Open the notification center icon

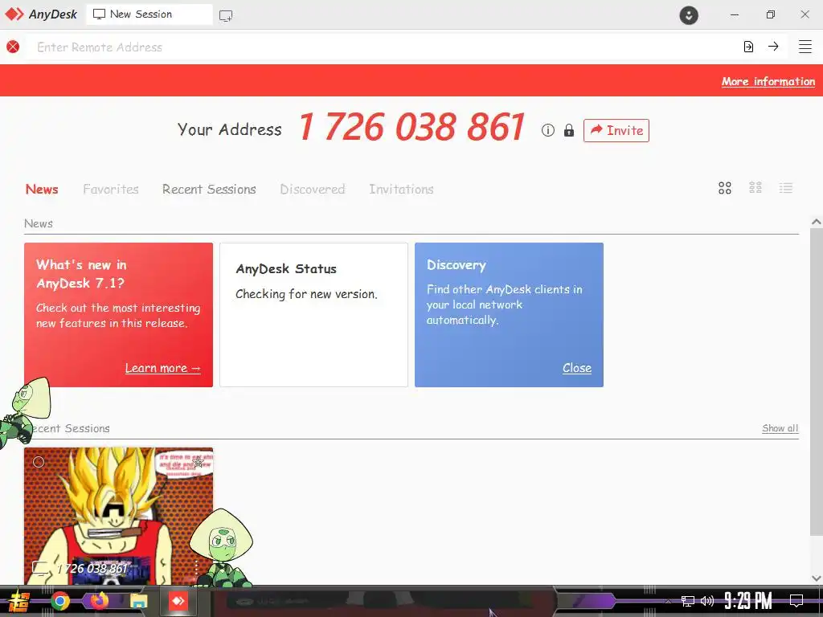click(x=796, y=601)
